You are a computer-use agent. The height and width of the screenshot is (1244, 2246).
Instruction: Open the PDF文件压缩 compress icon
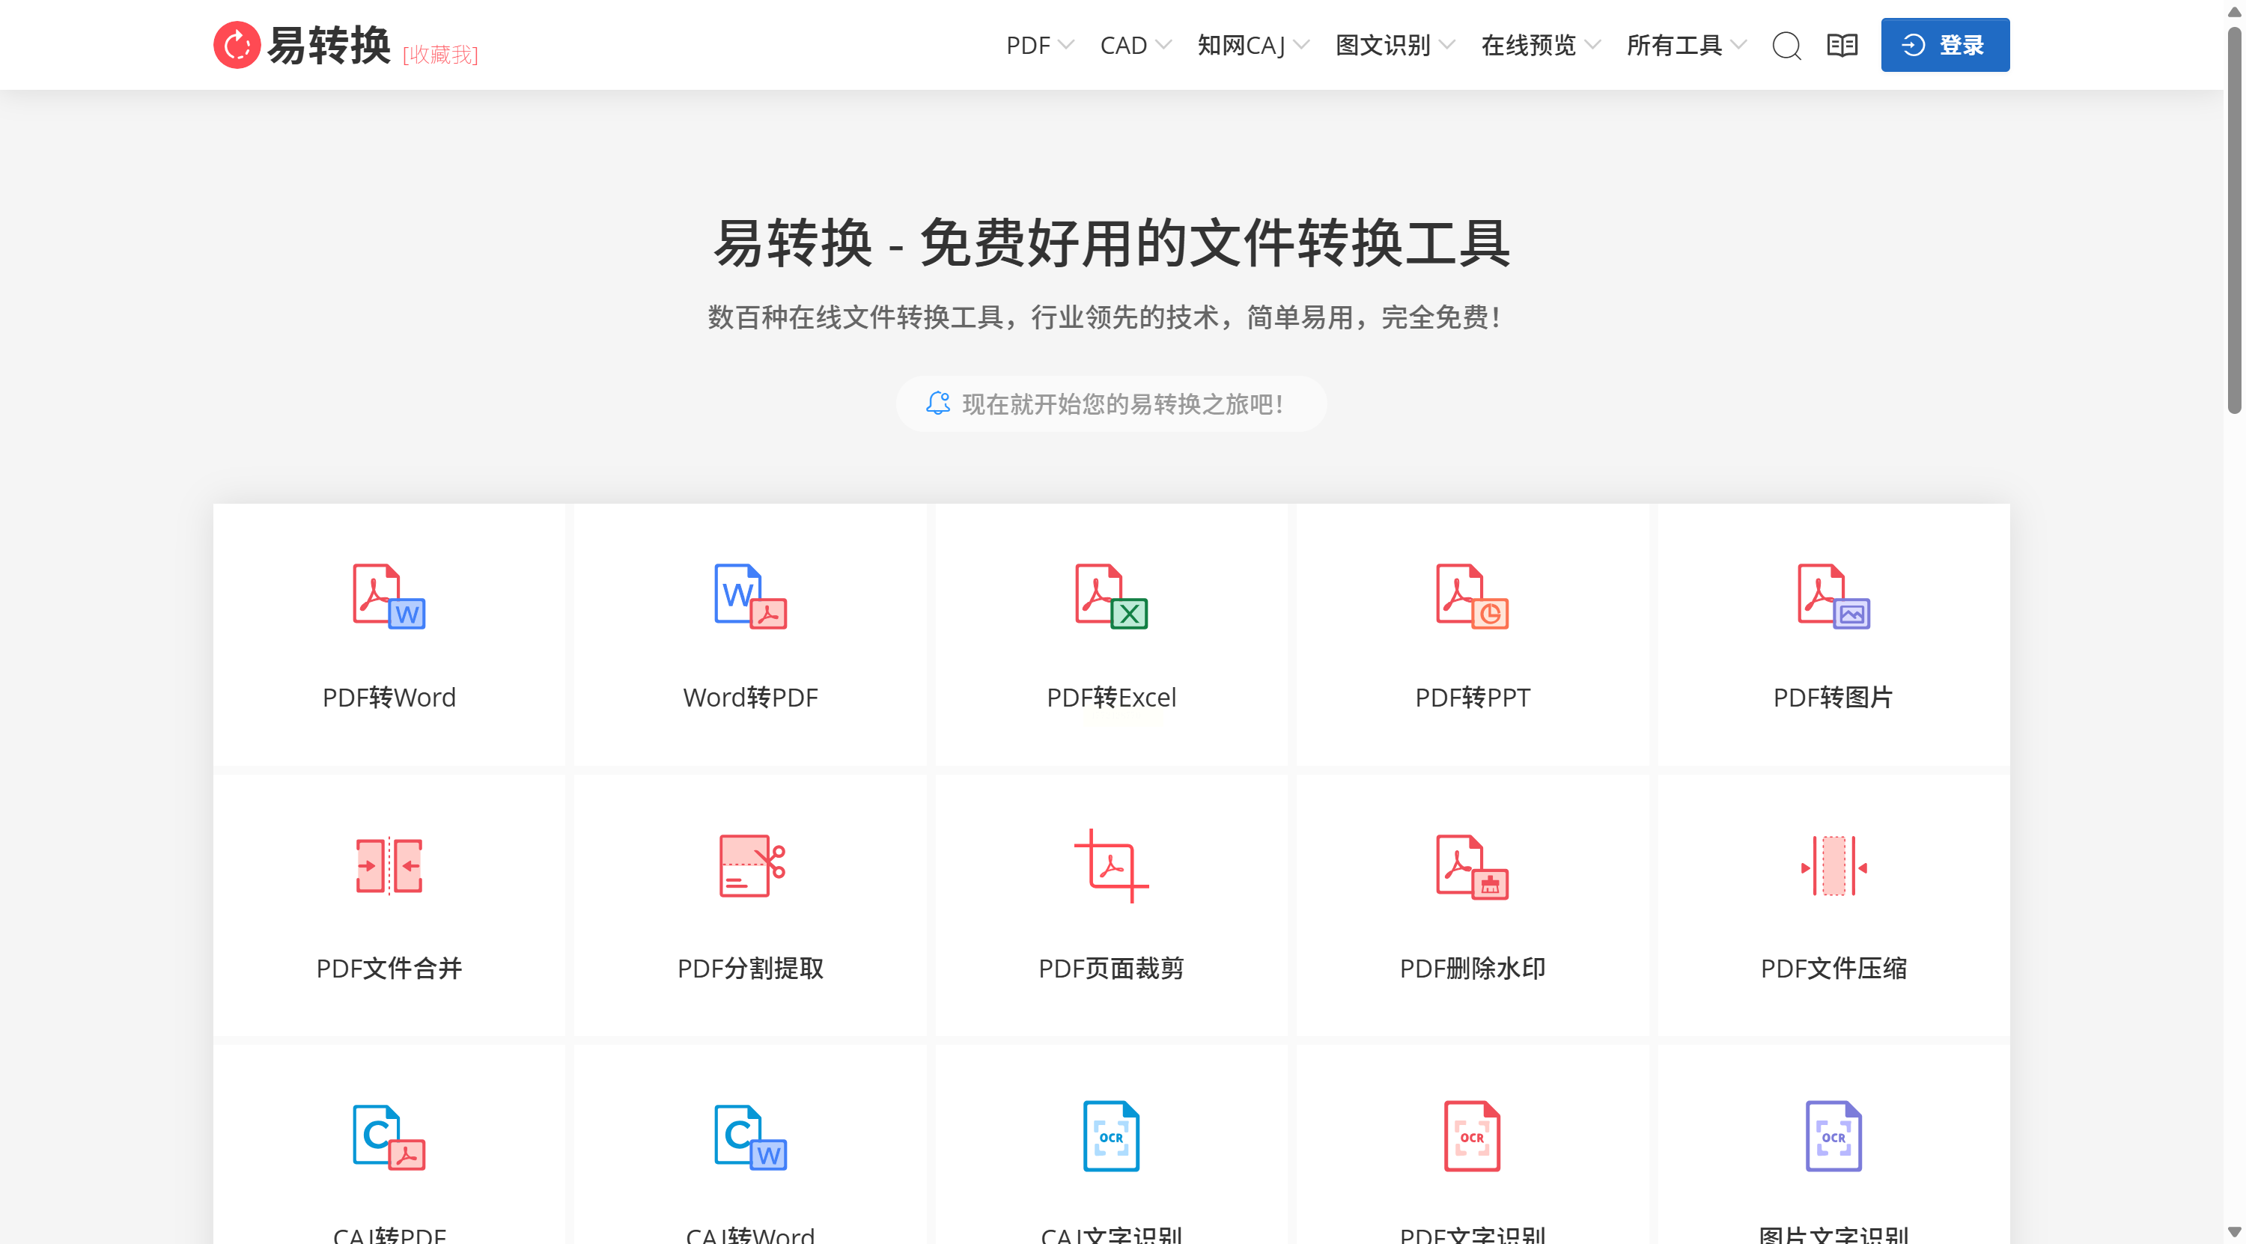click(1833, 866)
